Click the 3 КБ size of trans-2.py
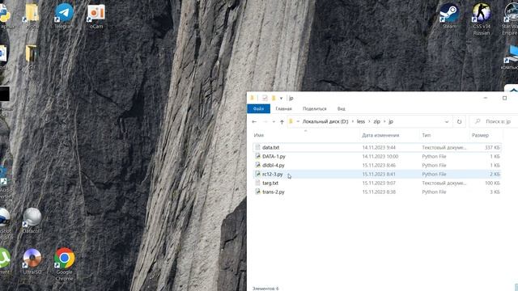This screenshot has width=518, height=291. [x=495, y=192]
